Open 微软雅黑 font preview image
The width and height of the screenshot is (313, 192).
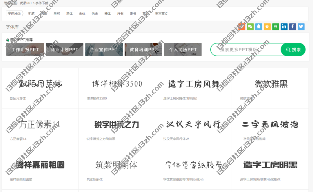pos(271,84)
